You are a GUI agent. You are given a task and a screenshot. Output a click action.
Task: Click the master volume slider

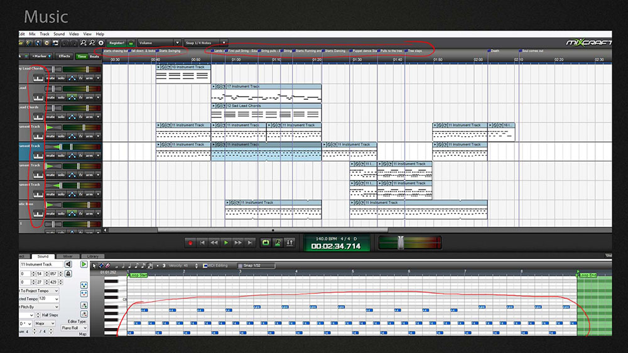click(x=401, y=243)
